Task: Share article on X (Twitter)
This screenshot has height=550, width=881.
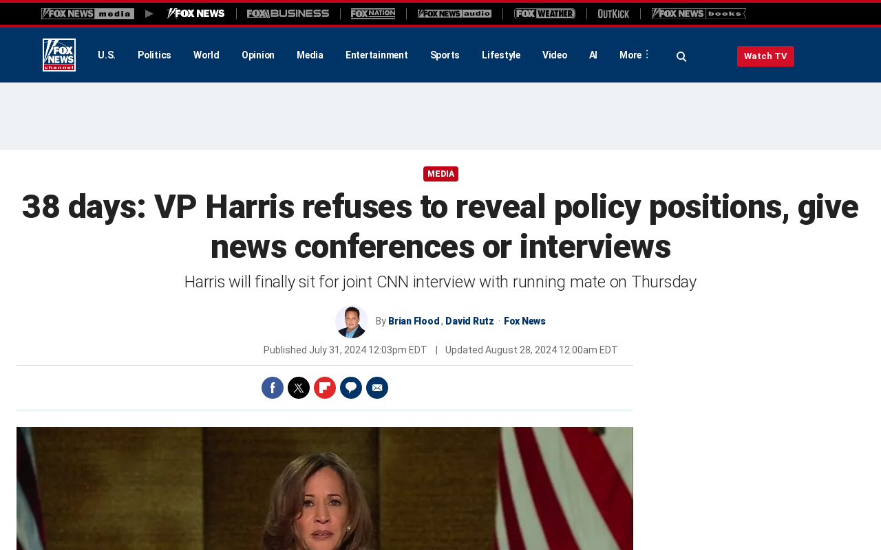Action: tap(299, 388)
